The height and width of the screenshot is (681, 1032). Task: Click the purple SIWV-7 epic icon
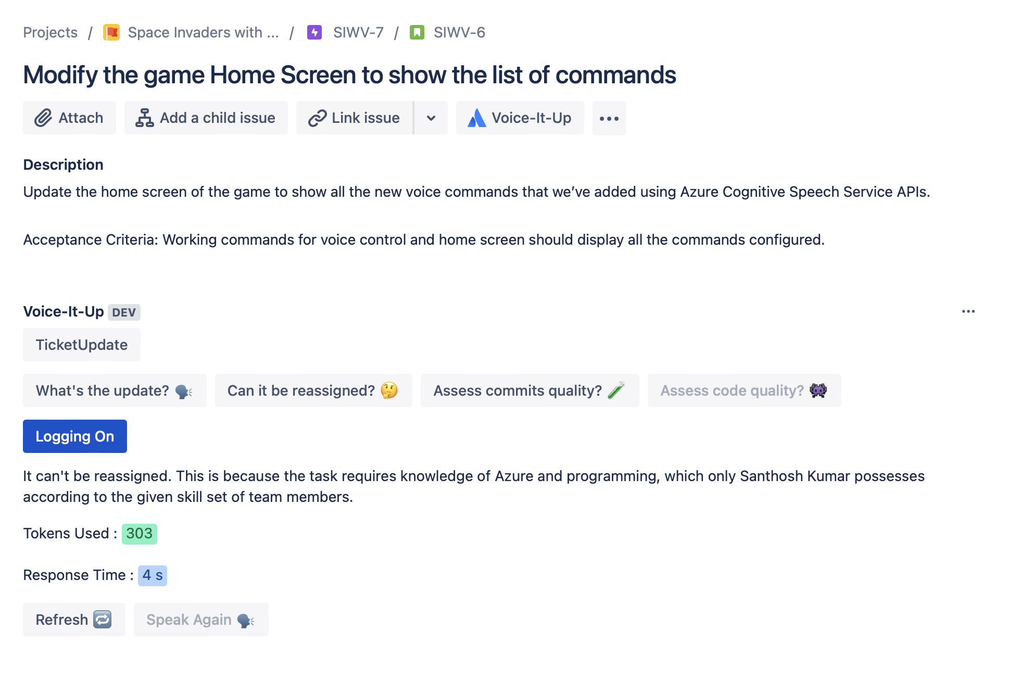[314, 32]
